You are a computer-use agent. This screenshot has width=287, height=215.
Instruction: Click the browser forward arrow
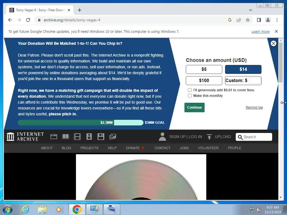pos(19,20)
